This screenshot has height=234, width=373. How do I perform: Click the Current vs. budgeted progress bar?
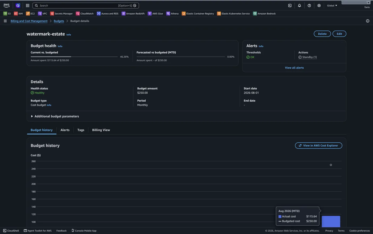click(x=74, y=57)
